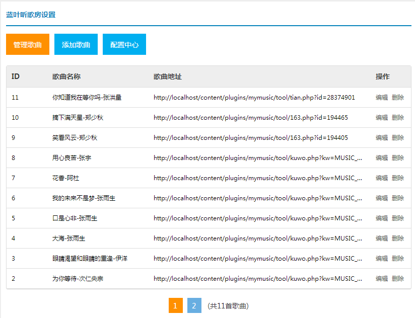Edit 我的未来不是梦-张雨生 entry

382,198
